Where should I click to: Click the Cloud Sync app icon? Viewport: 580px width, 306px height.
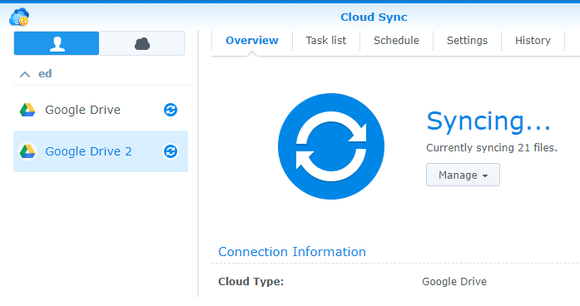19,17
